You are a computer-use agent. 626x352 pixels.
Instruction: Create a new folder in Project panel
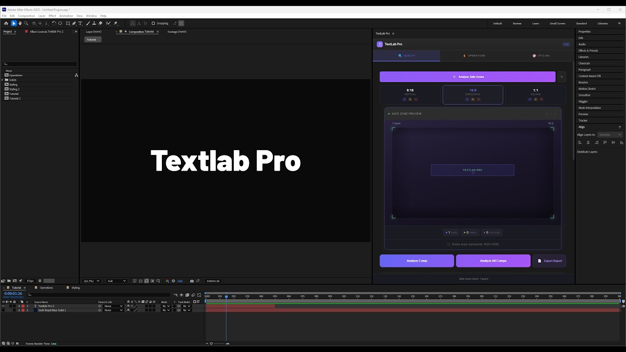pos(9,281)
